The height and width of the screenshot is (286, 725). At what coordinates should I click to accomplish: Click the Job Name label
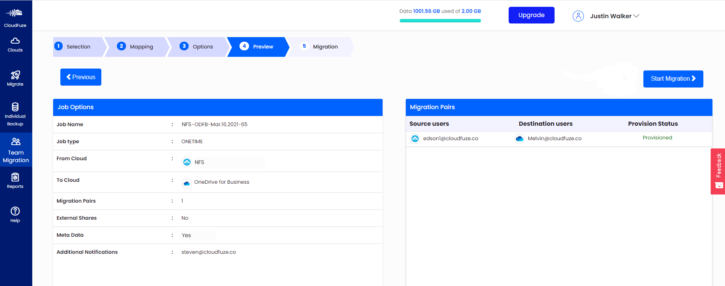click(x=70, y=124)
